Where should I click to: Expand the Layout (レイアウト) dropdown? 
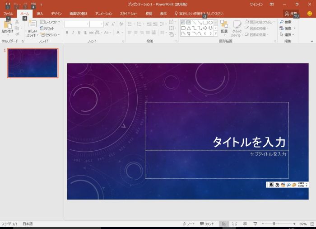pyautogui.click(x=50, y=22)
